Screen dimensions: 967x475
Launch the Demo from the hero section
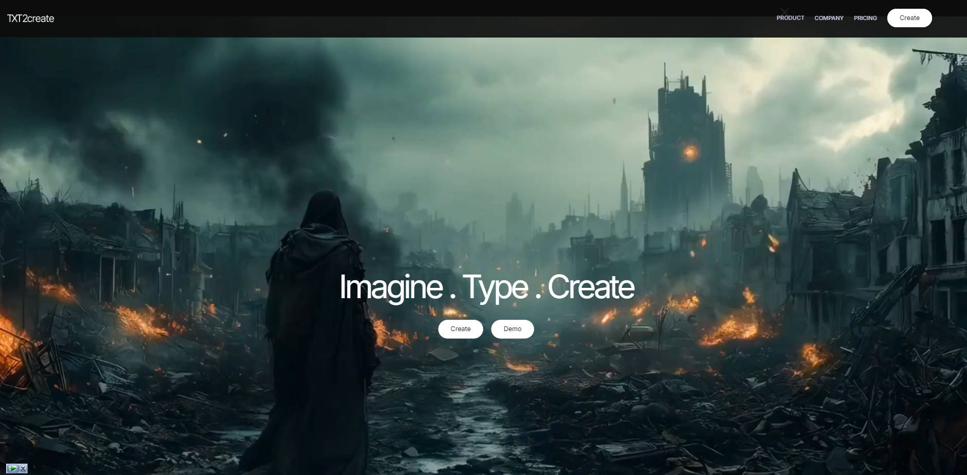tap(513, 329)
